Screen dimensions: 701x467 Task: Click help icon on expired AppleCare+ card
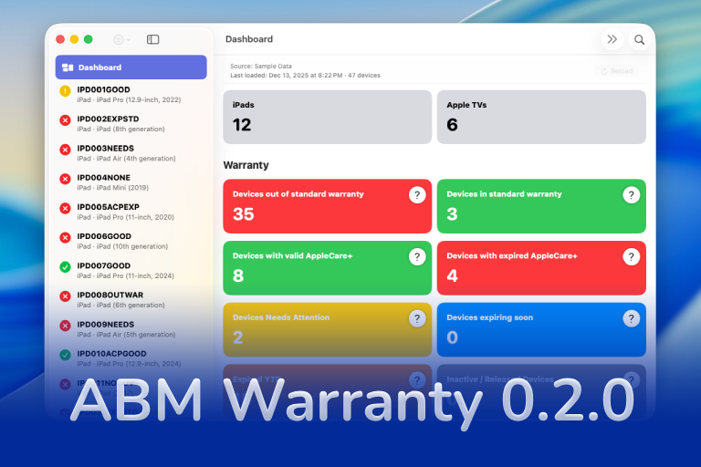click(x=632, y=256)
